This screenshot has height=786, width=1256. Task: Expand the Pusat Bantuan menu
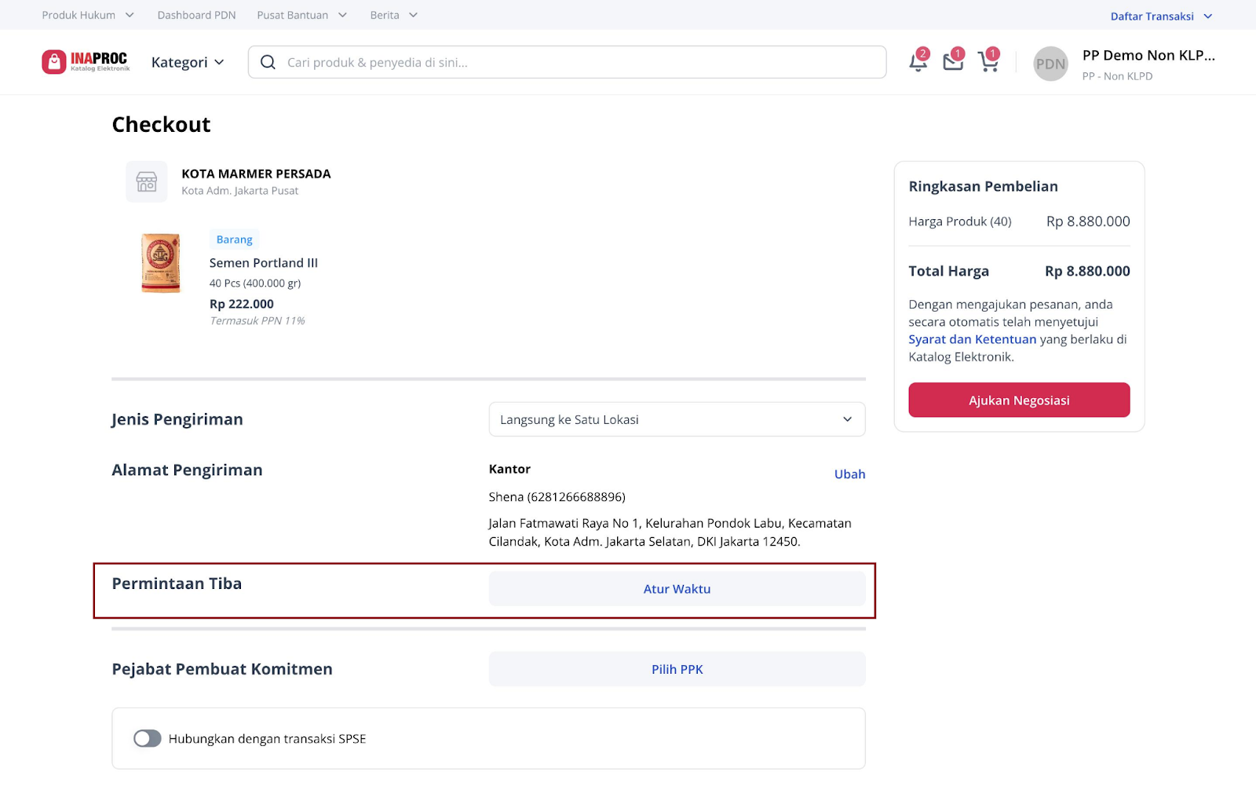(302, 15)
